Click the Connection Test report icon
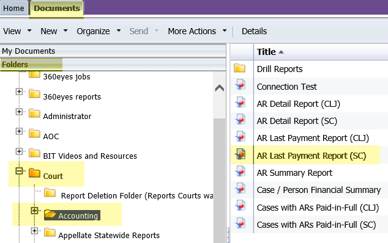The image size is (388, 243). coord(241,84)
